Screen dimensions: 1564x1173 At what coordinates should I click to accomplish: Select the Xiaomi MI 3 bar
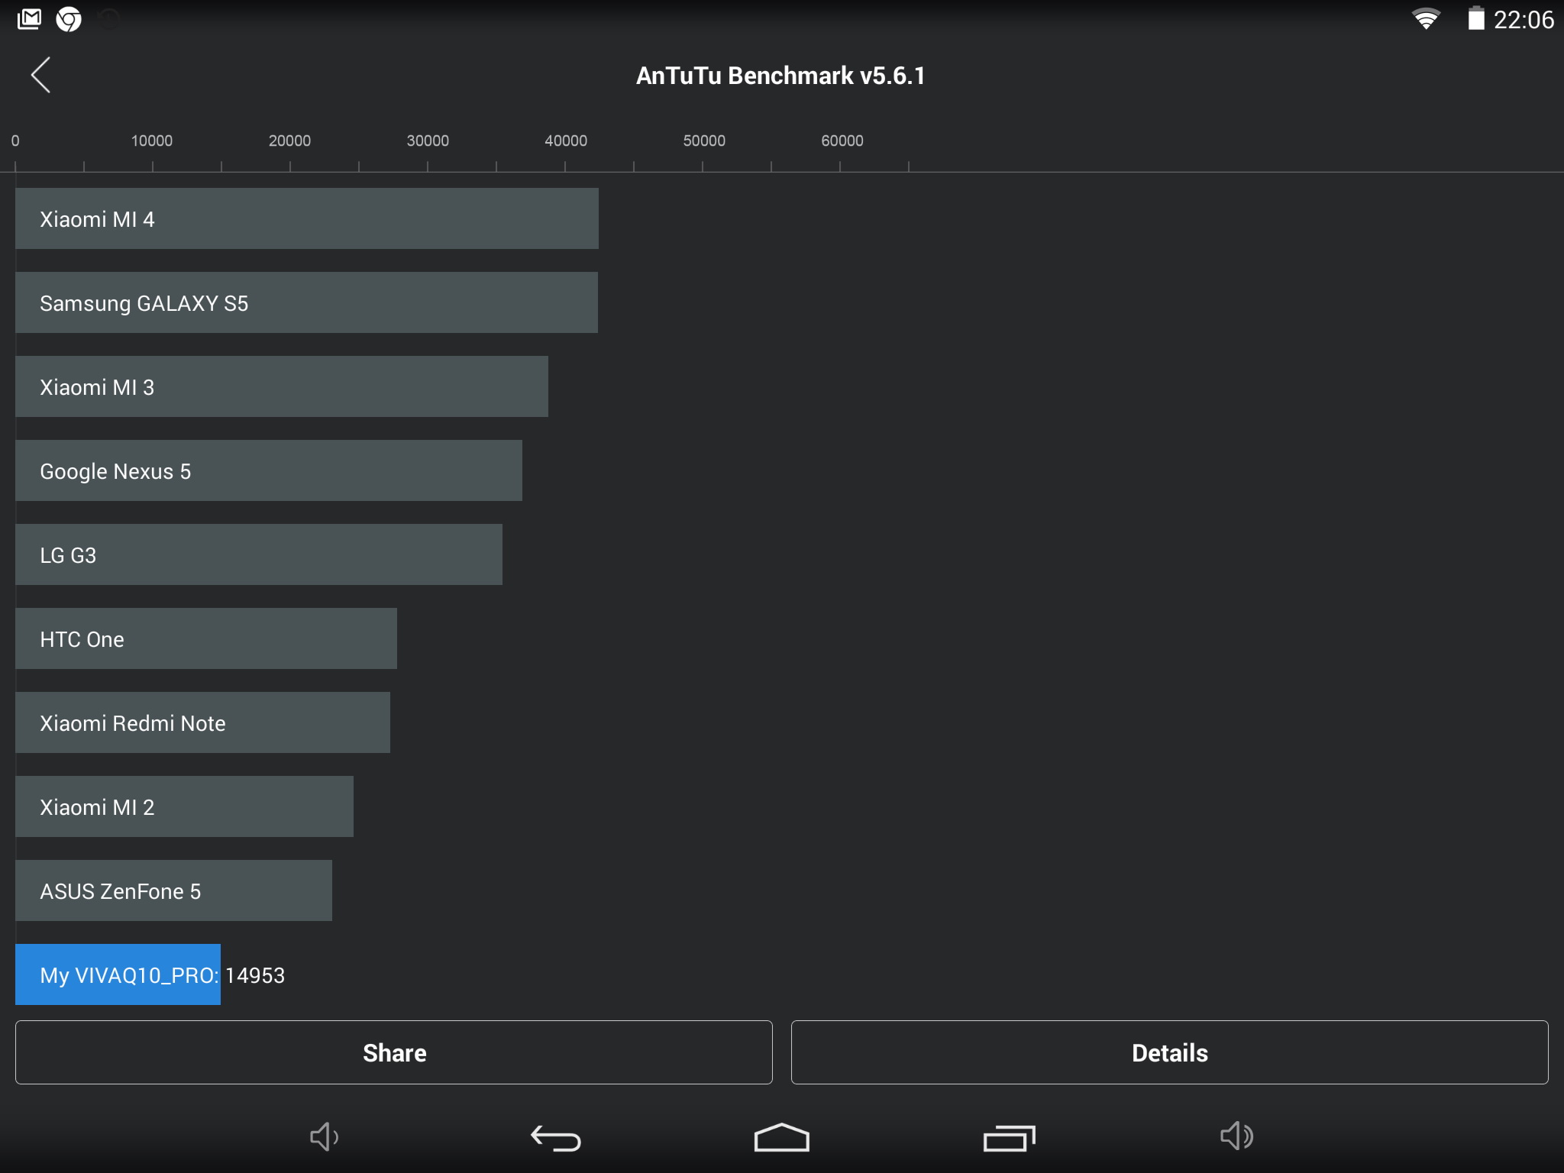tap(282, 386)
